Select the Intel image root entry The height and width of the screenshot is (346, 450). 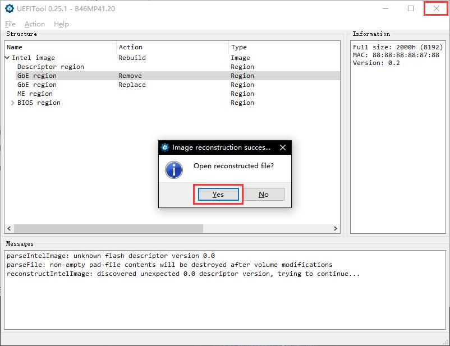[x=34, y=57]
